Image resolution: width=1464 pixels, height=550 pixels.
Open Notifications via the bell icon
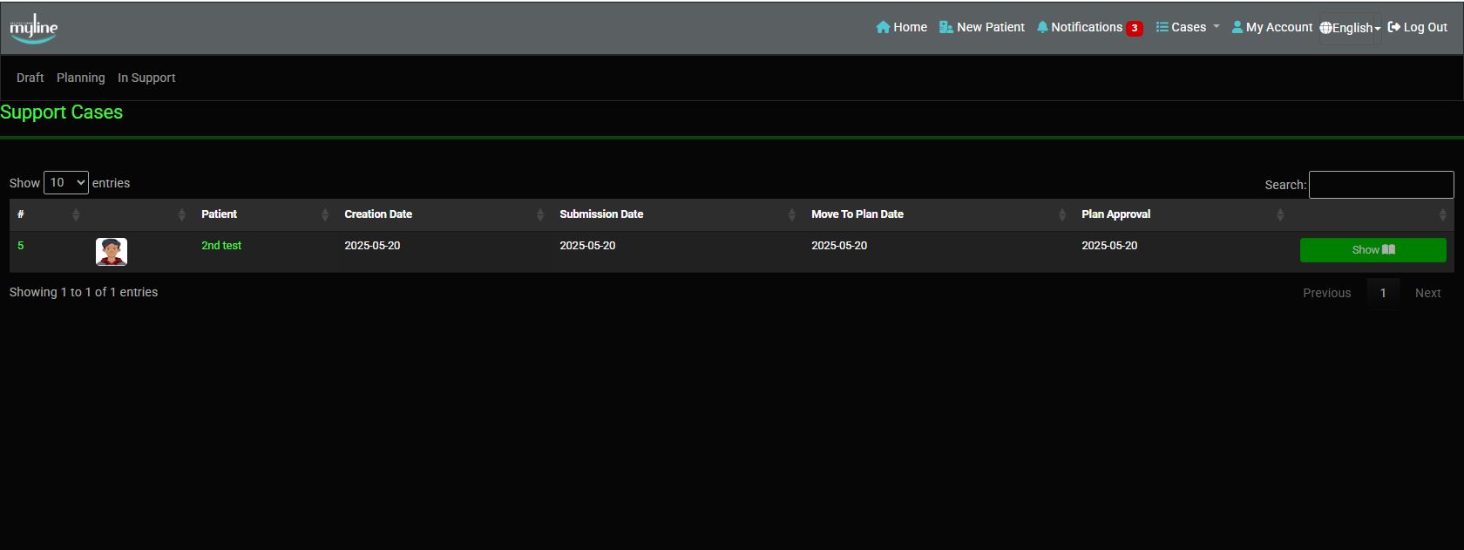(1042, 27)
